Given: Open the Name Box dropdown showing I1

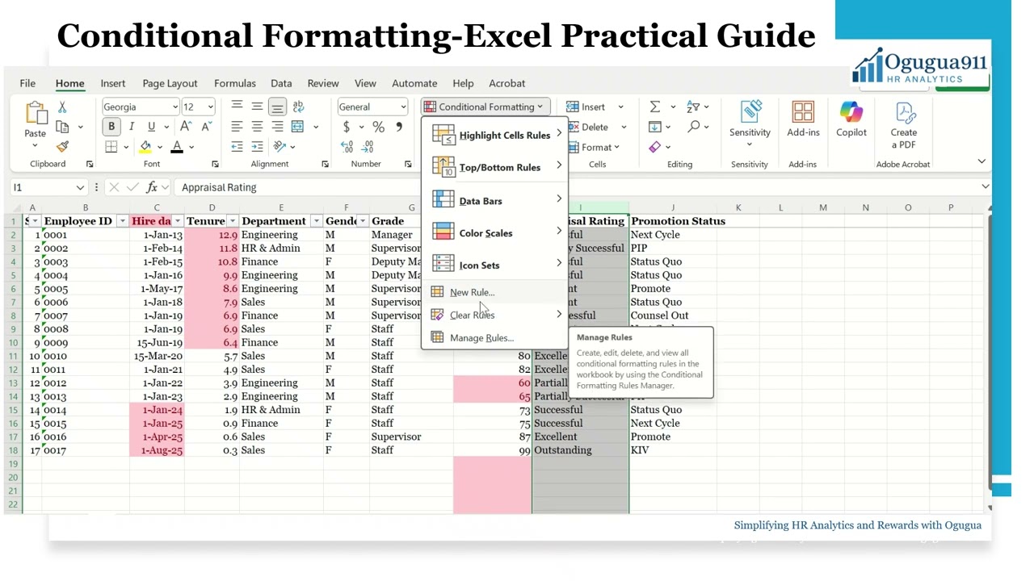Looking at the screenshot, I should coord(79,187).
